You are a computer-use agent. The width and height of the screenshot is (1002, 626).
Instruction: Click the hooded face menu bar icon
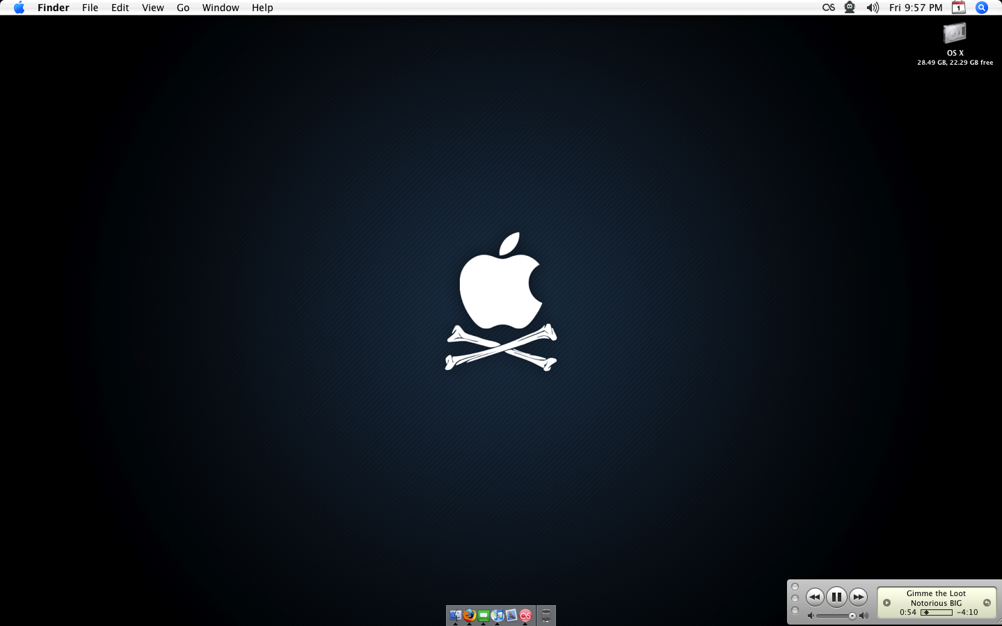click(850, 8)
